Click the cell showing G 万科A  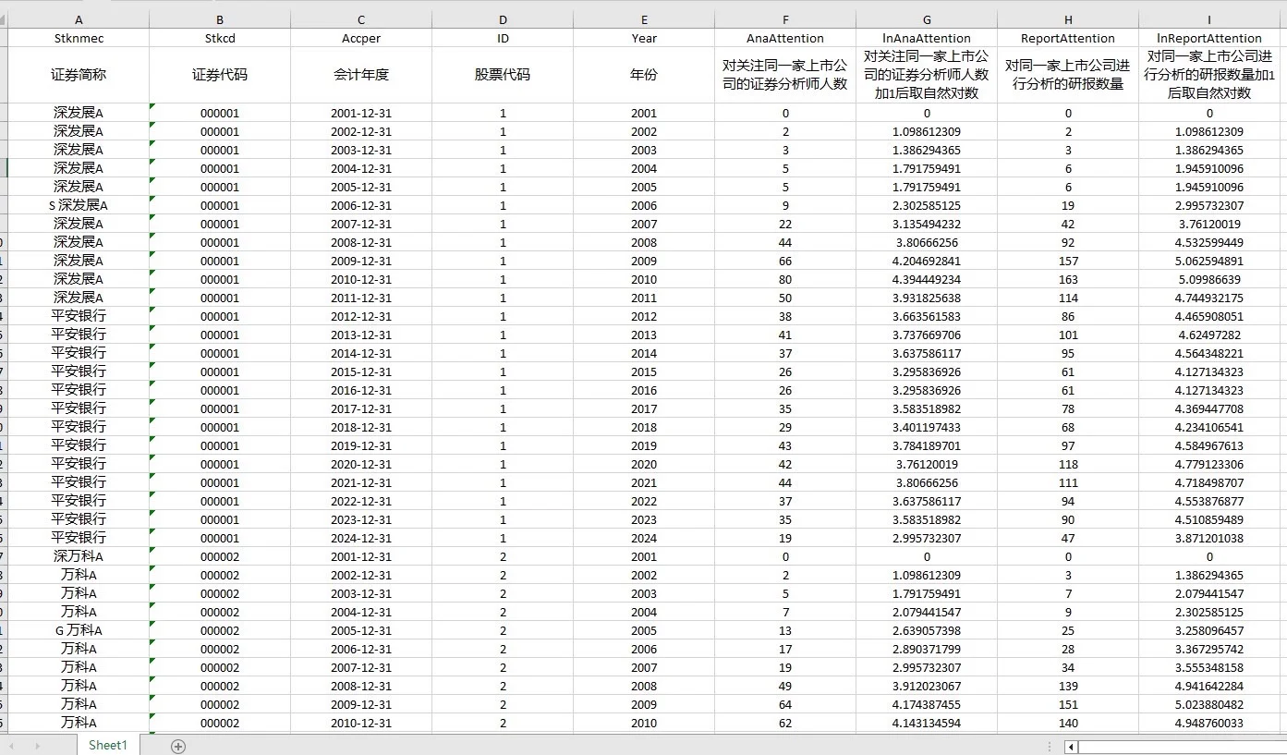coord(79,630)
